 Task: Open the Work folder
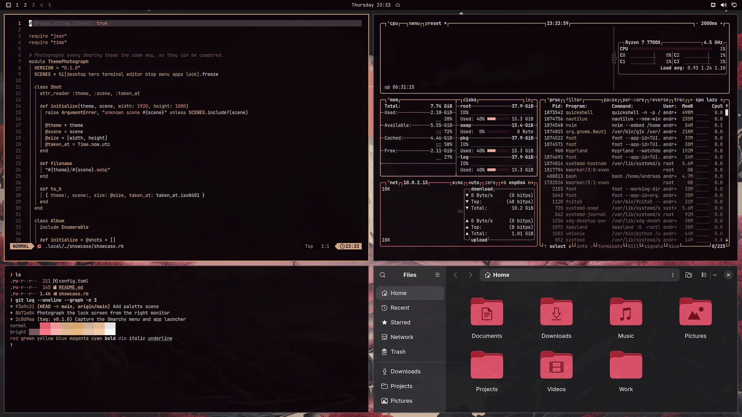point(626,372)
